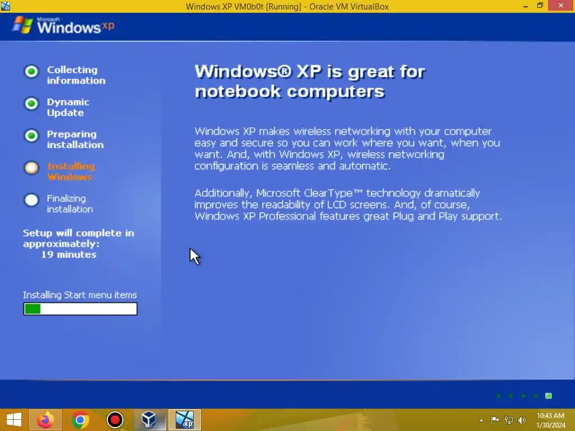This screenshot has height=431, width=575.
Task: Click the Collecting information step indicator
Action: coord(31,71)
